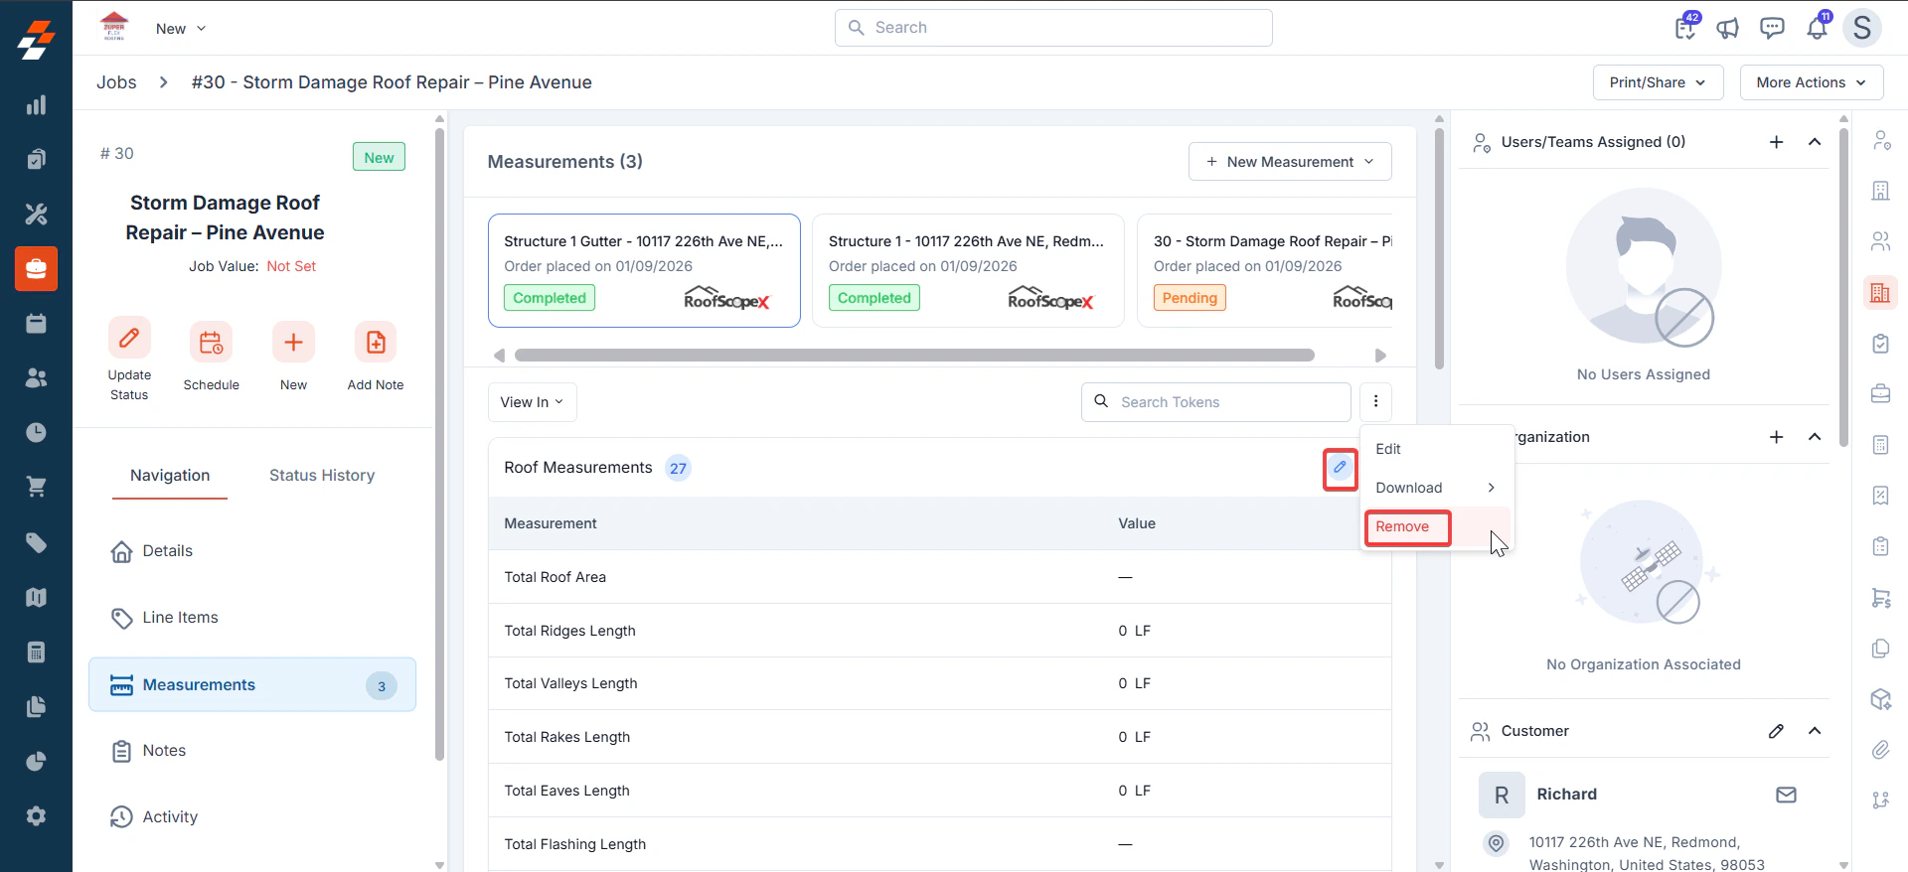
Task: Click the Add Note document icon
Action: point(376,343)
